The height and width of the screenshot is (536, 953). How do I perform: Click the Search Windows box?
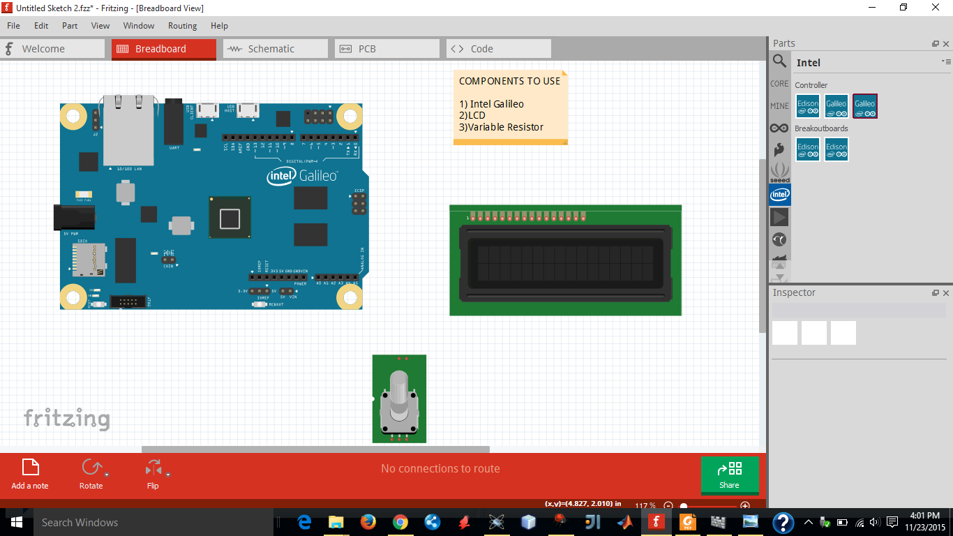pos(153,522)
